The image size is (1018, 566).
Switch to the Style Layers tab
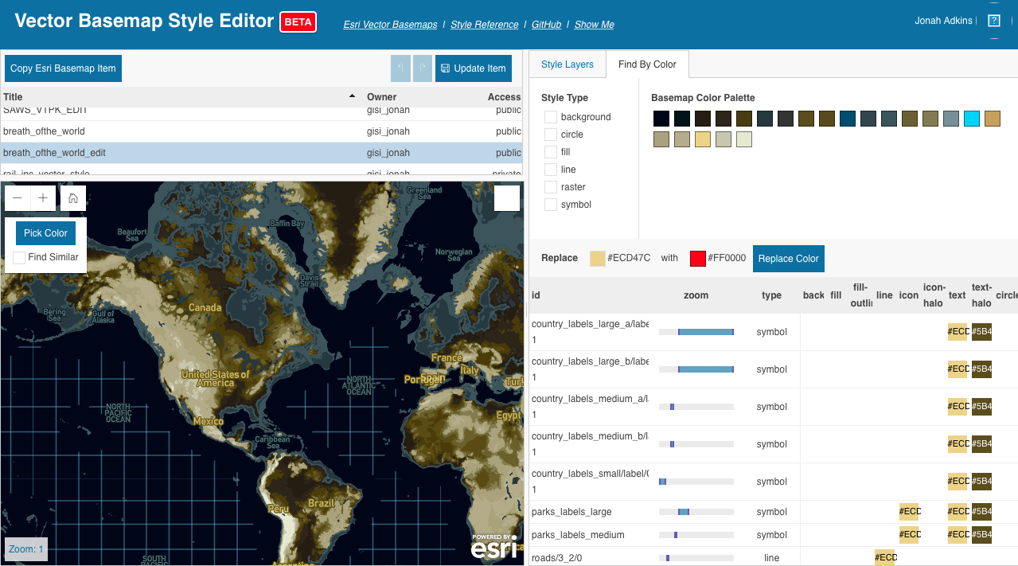568,64
